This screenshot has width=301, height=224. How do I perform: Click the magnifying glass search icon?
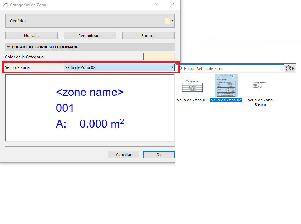pyautogui.click(x=180, y=68)
